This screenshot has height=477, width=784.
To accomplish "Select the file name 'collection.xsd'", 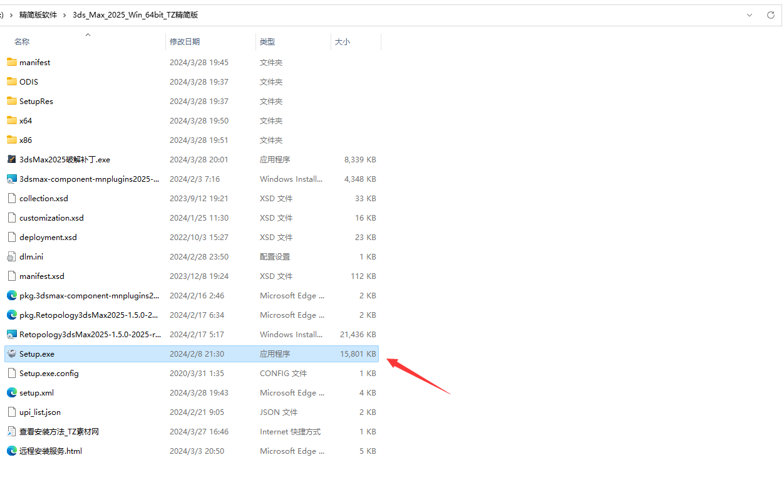I will pyautogui.click(x=44, y=198).
